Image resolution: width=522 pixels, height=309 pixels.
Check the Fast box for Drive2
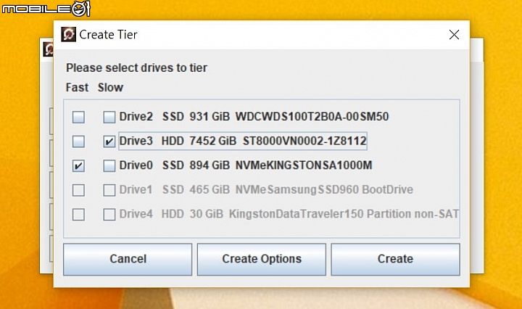(78, 117)
